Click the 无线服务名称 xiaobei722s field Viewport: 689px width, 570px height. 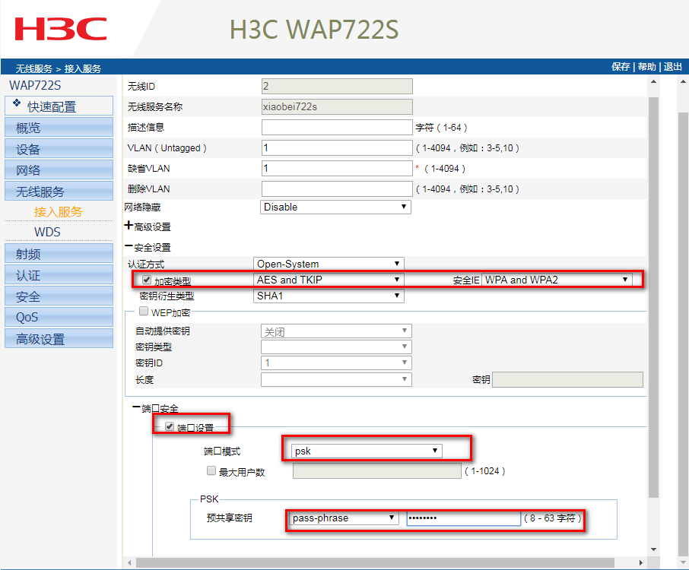[337, 106]
